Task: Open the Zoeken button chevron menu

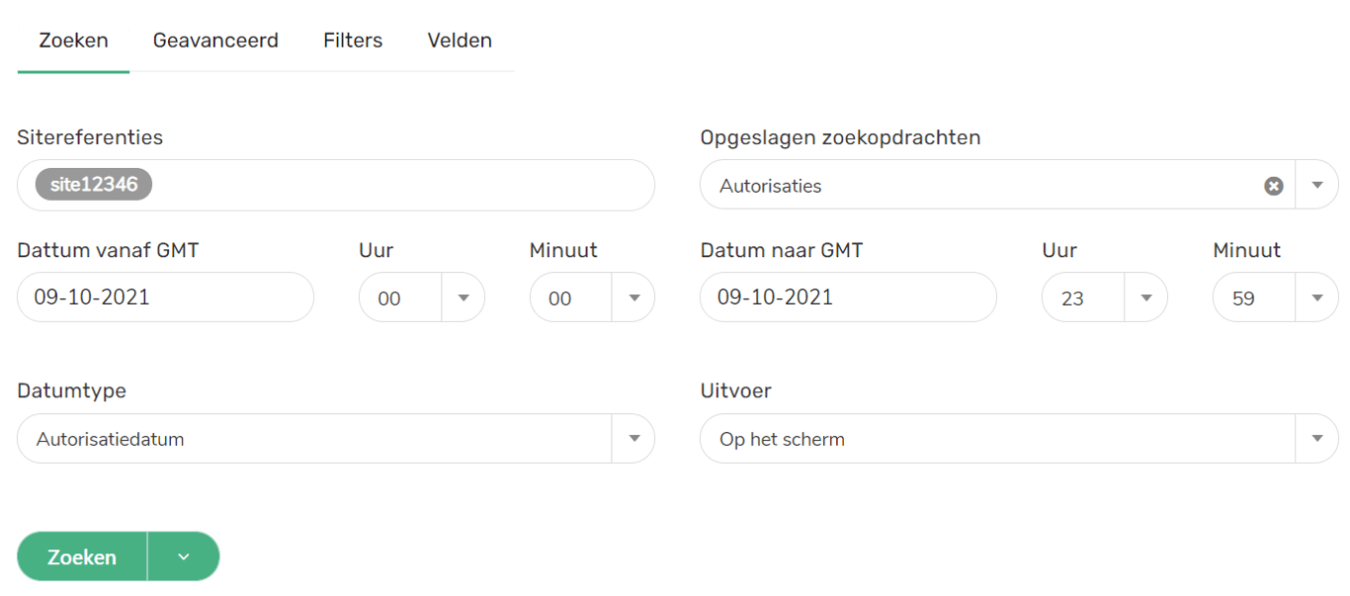Action: [184, 557]
